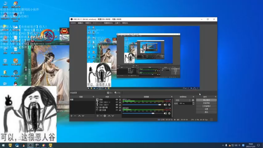The width and height of the screenshot is (263, 148).
Task: Open microphone channel settings gear
Action: click(x=169, y=105)
